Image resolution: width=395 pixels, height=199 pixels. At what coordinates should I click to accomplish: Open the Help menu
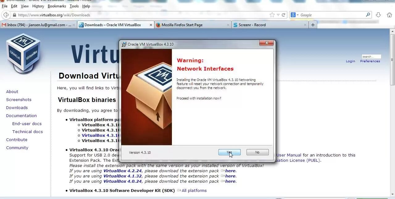86,6
